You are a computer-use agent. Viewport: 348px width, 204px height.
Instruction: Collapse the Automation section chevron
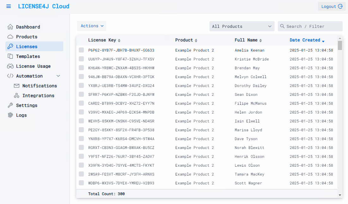[x=58, y=76]
